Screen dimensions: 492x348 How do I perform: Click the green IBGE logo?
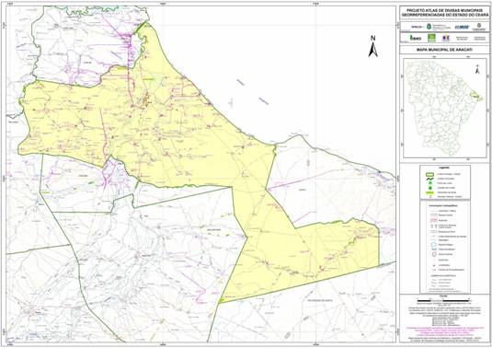coord(416,38)
